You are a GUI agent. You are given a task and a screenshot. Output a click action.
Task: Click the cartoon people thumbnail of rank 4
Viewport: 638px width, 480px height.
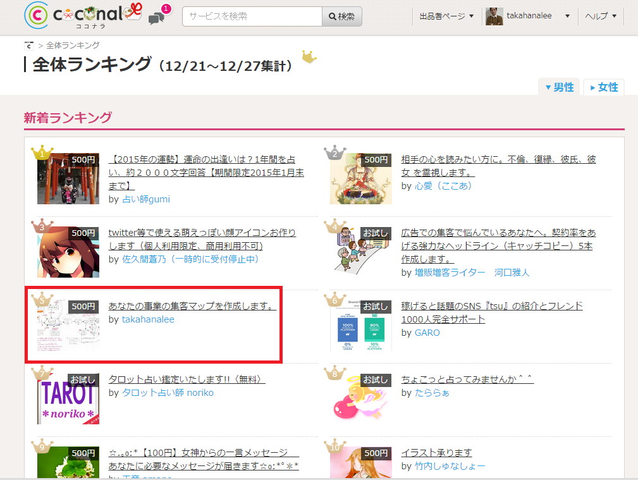pos(361,252)
